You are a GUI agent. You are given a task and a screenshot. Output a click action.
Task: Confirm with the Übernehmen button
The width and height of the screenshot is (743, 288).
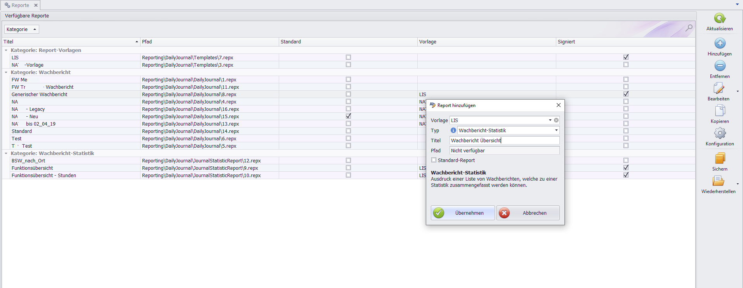463,213
